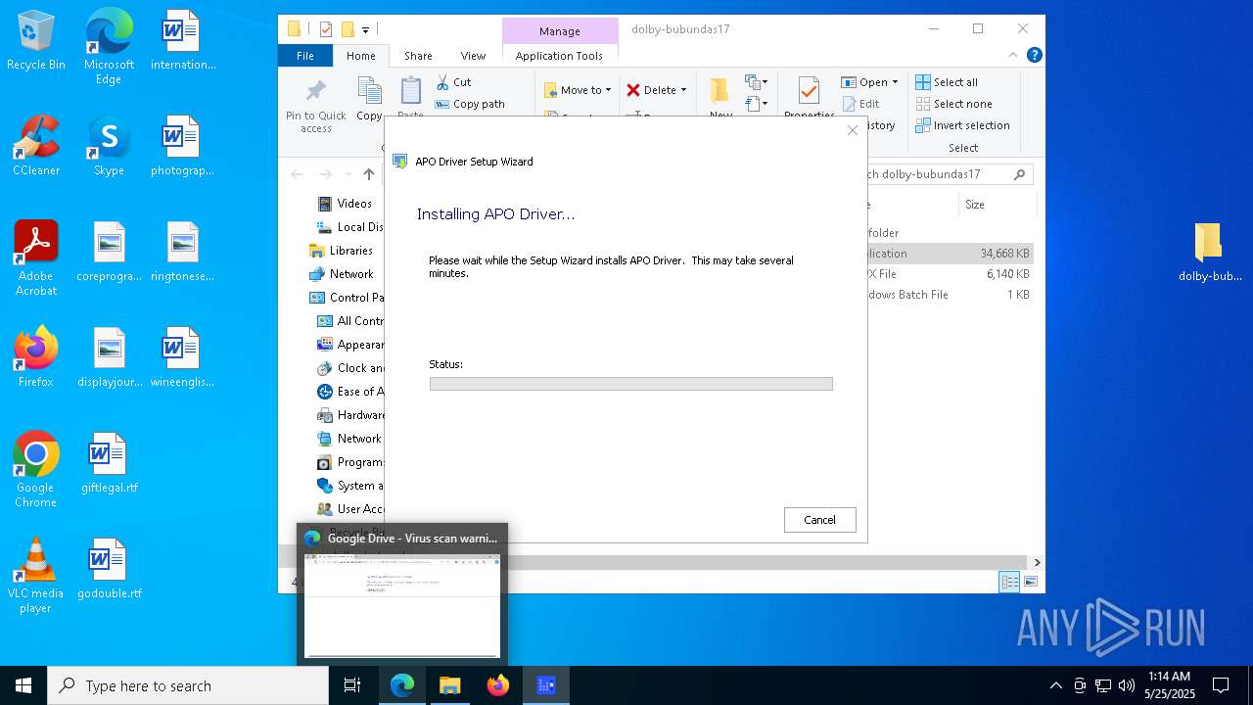Click the Explorer search field
The width and height of the screenshot is (1253, 705).
coord(948,174)
